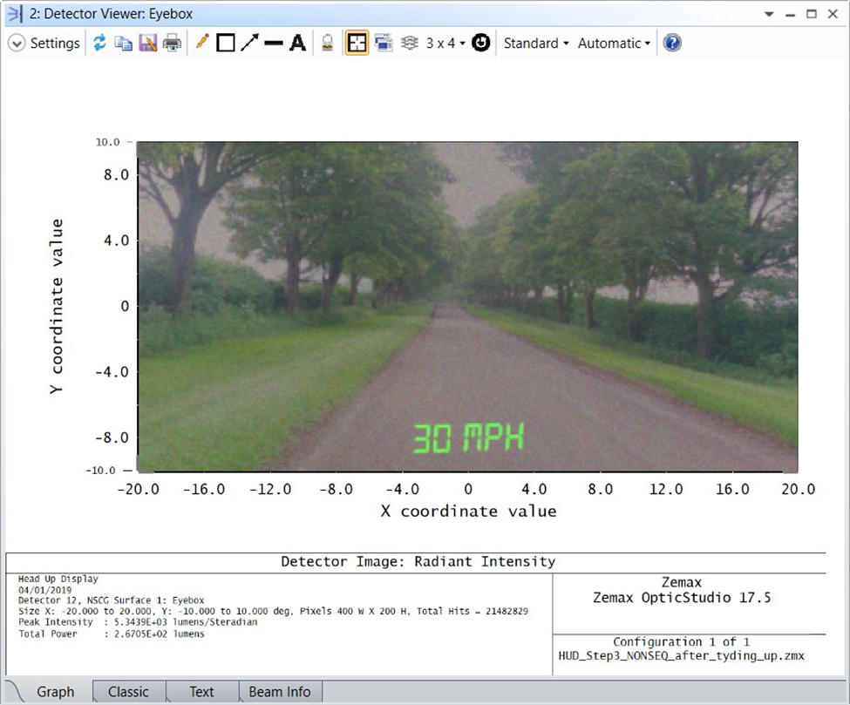Save the detector viewer image
The image size is (850, 705).
(x=147, y=43)
